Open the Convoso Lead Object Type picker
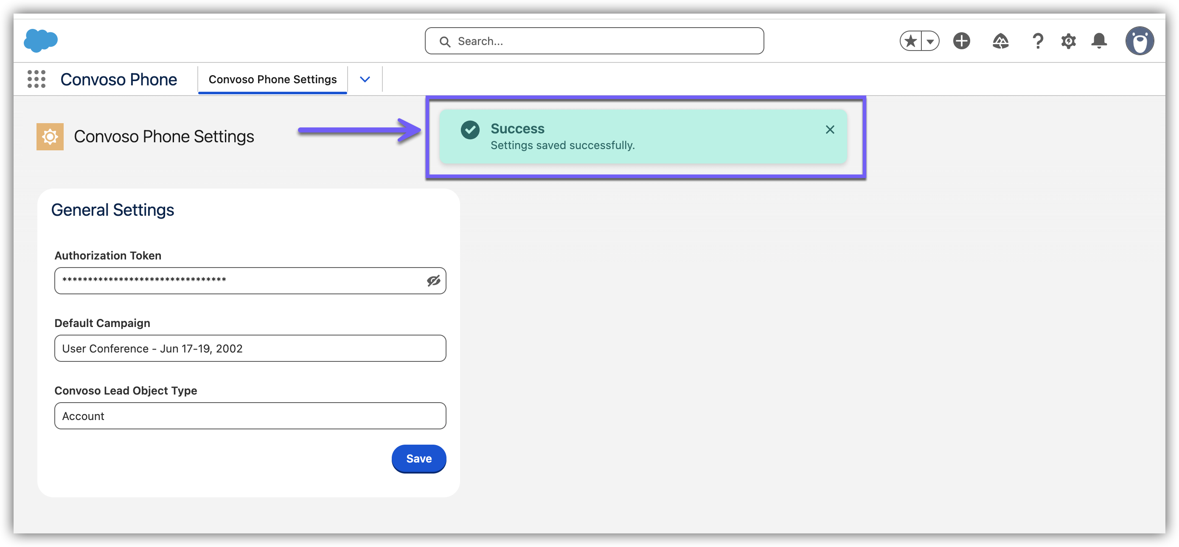 point(250,416)
